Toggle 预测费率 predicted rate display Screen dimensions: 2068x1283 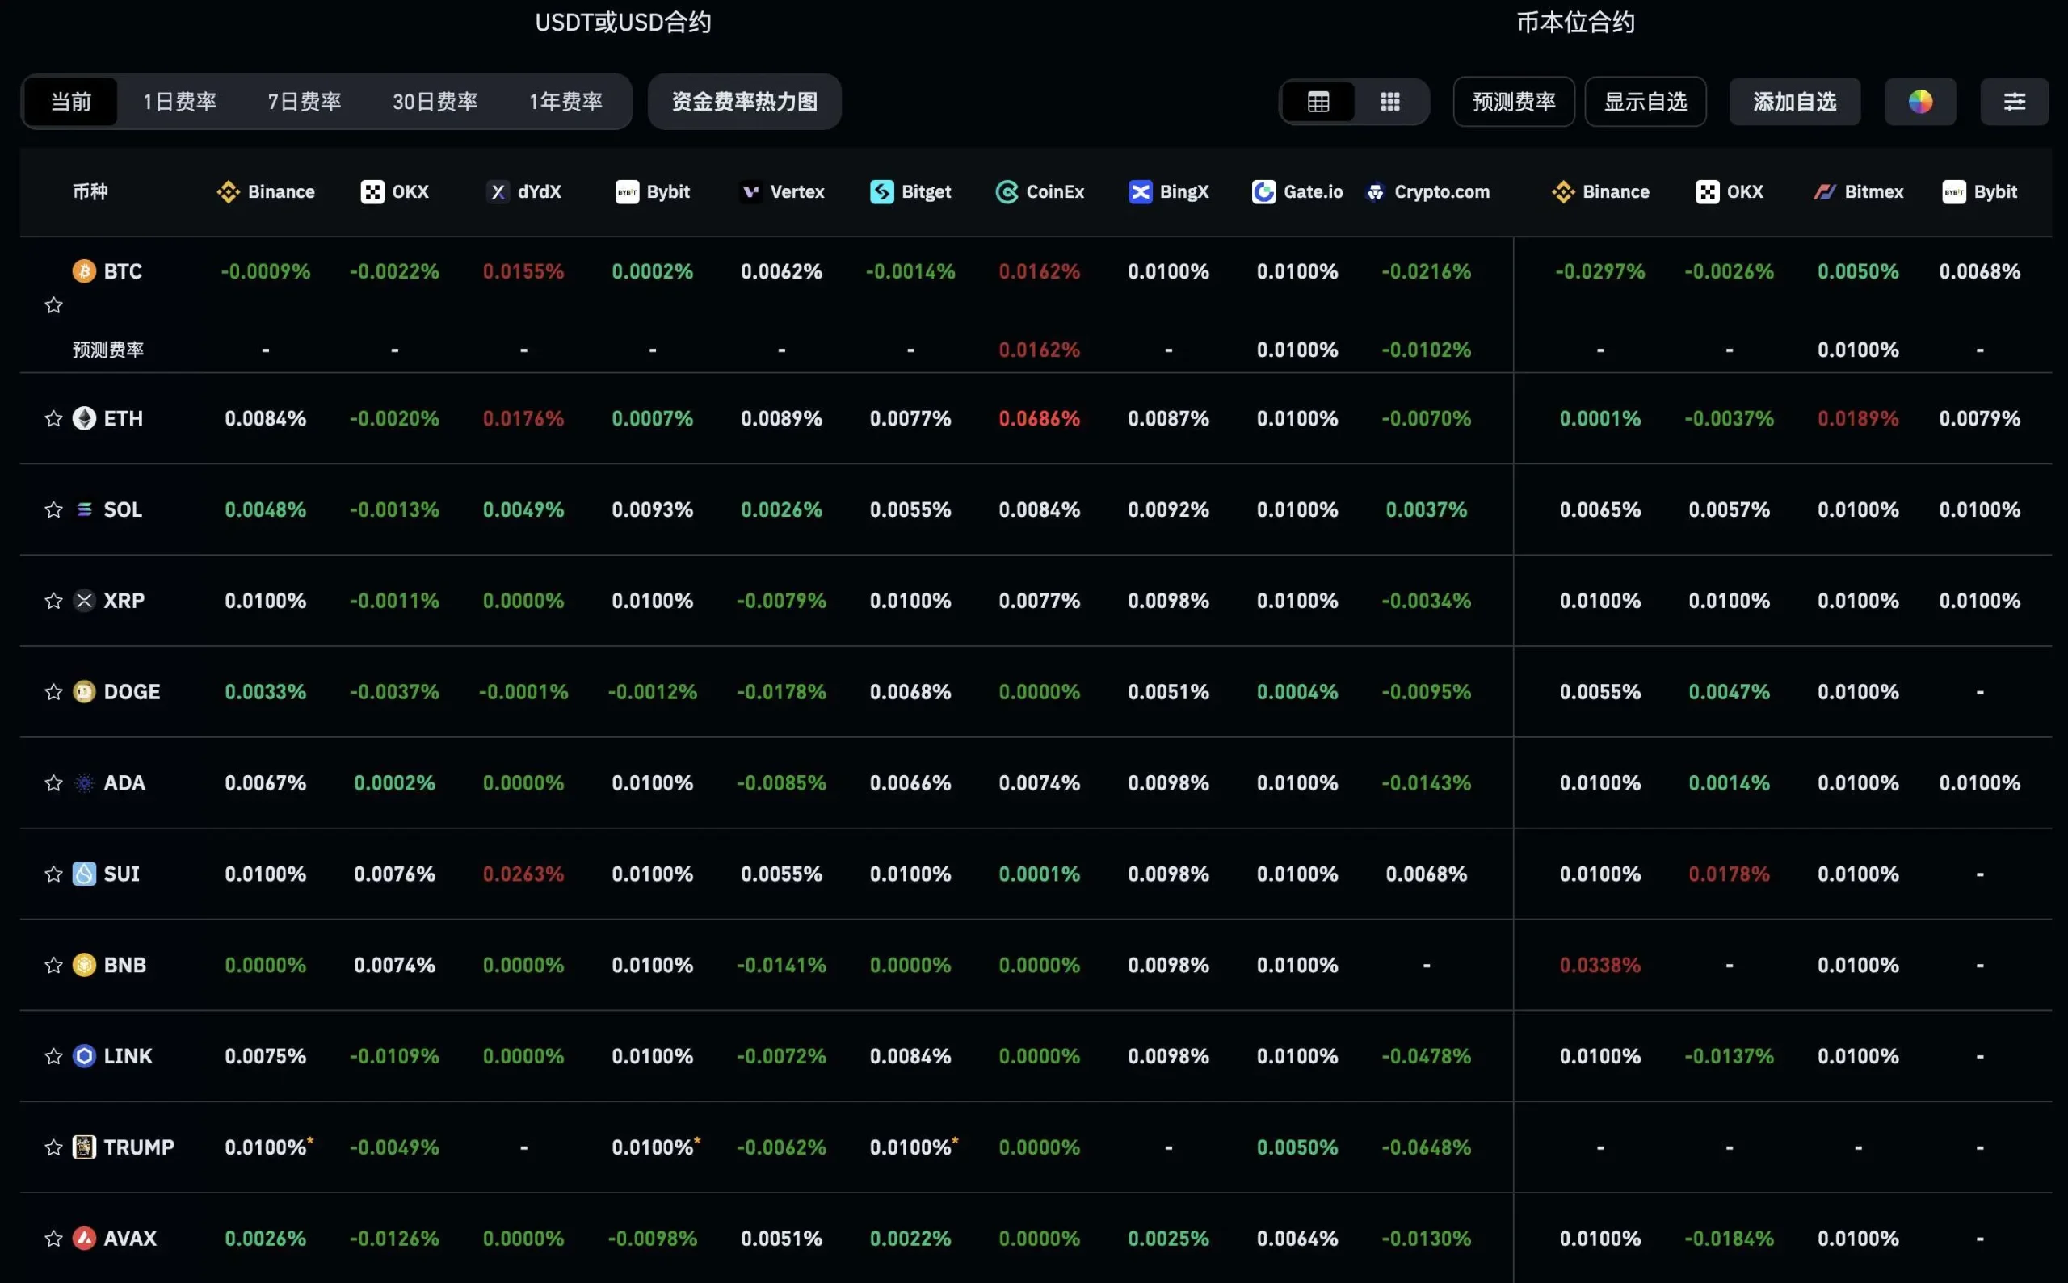[1513, 102]
